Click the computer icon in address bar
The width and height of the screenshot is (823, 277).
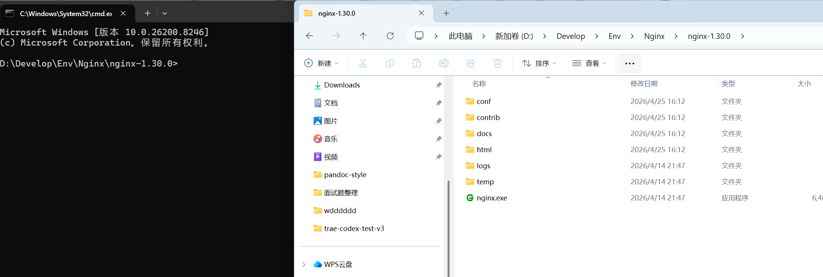click(419, 36)
